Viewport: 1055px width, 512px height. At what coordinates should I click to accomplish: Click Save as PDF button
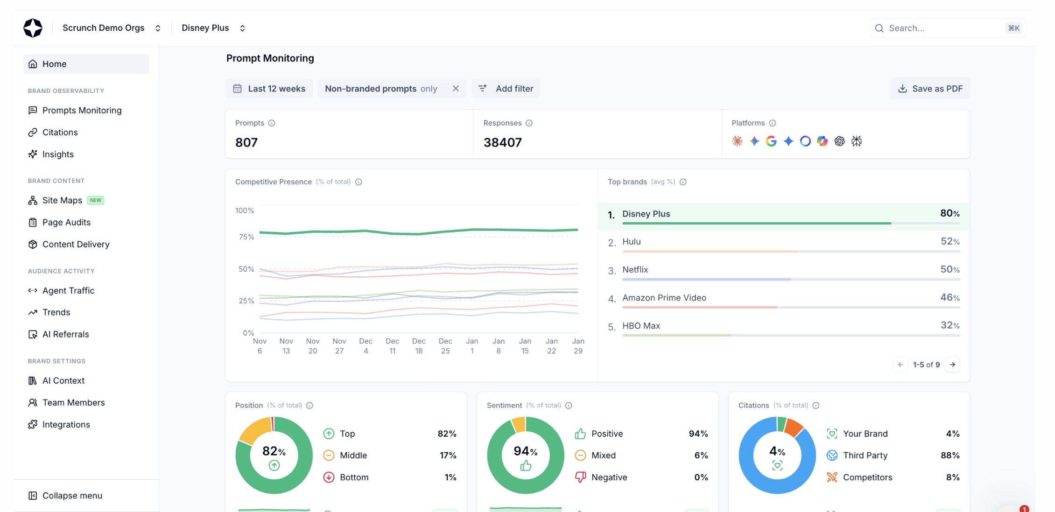[930, 89]
